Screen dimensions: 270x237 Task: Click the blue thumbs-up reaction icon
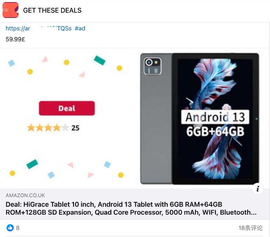10,228
